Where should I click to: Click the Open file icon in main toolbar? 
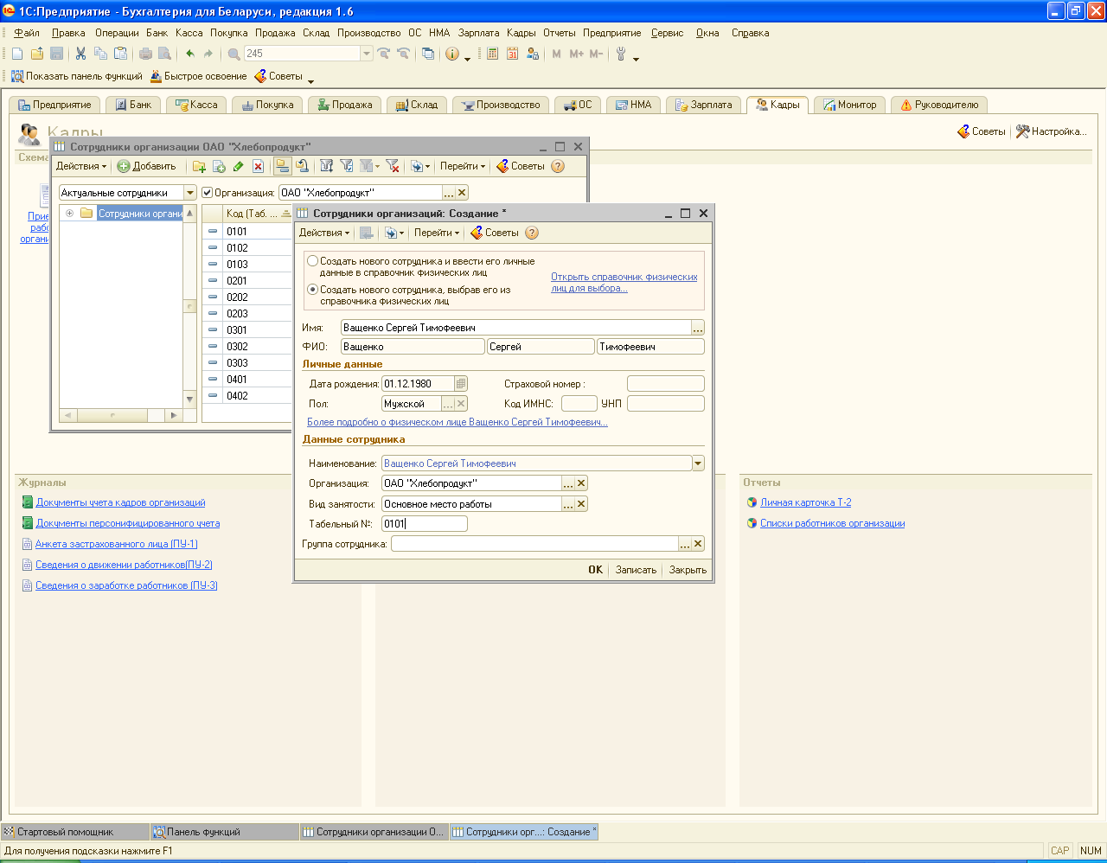click(x=37, y=54)
